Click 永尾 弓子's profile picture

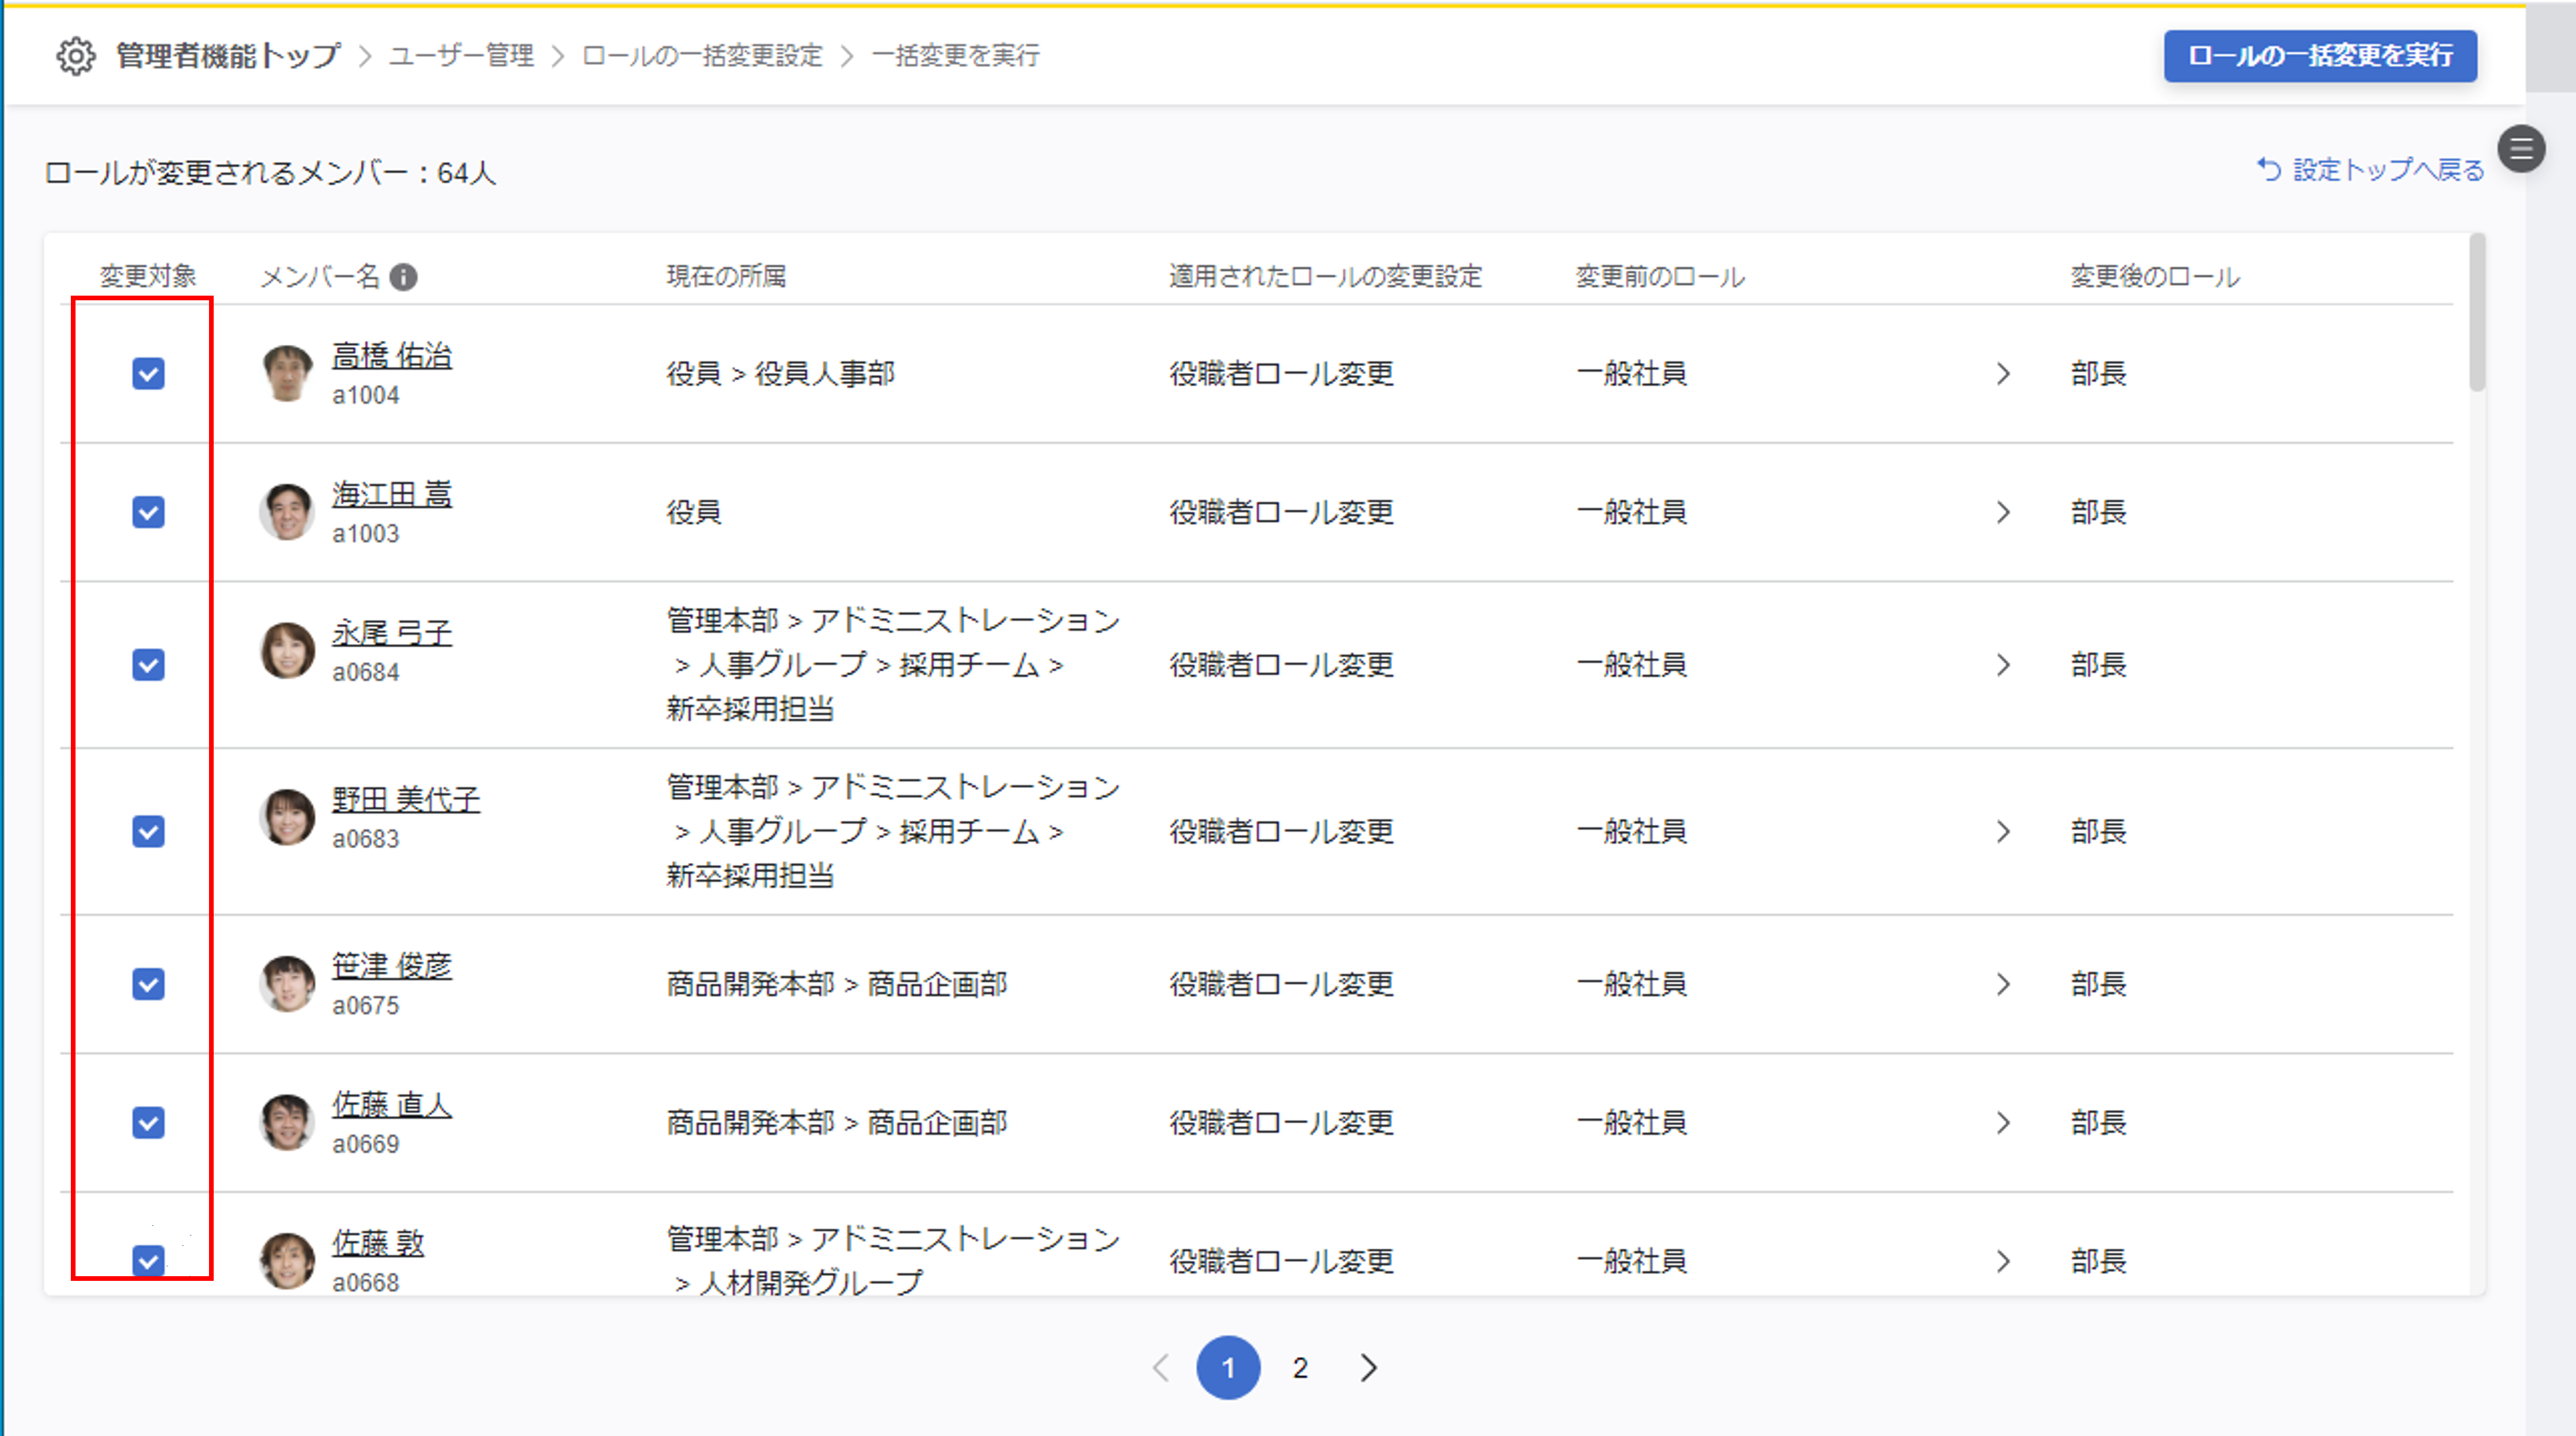287,651
